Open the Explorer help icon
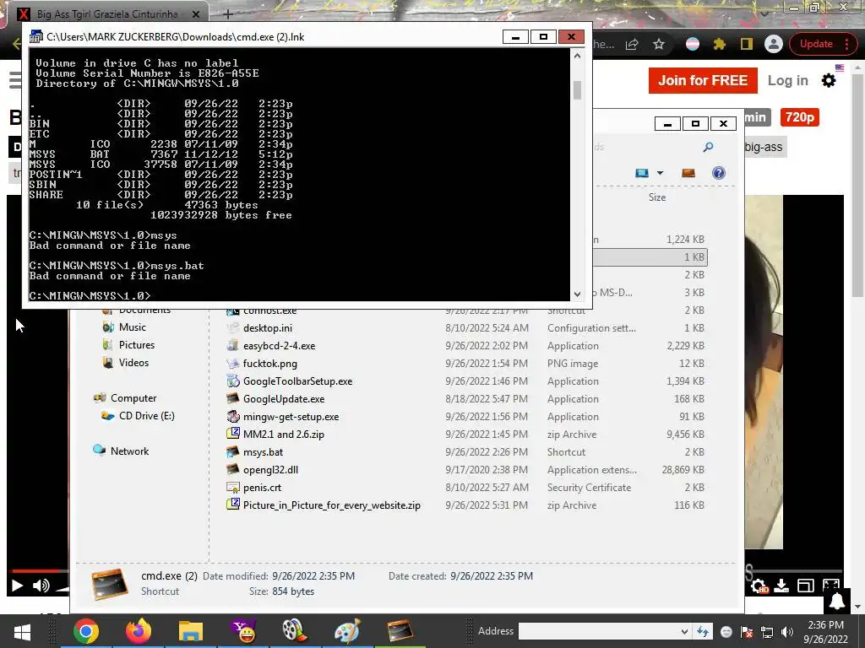 click(x=718, y=173)
